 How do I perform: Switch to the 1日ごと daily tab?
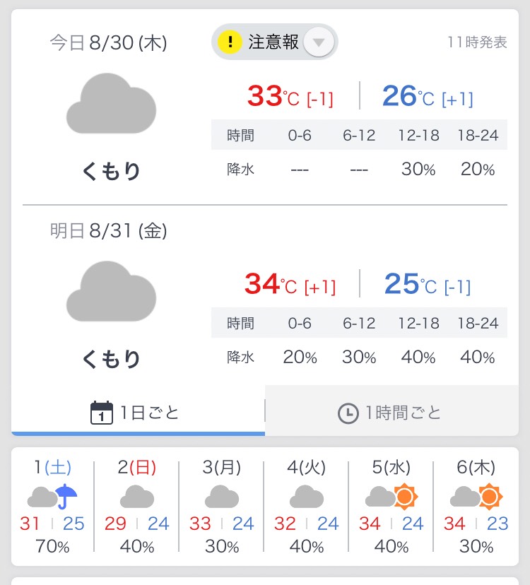138,413
